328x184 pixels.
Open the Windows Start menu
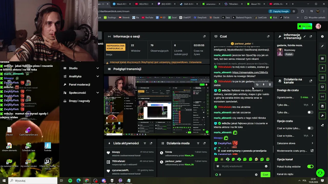click(x=4, y=181)
